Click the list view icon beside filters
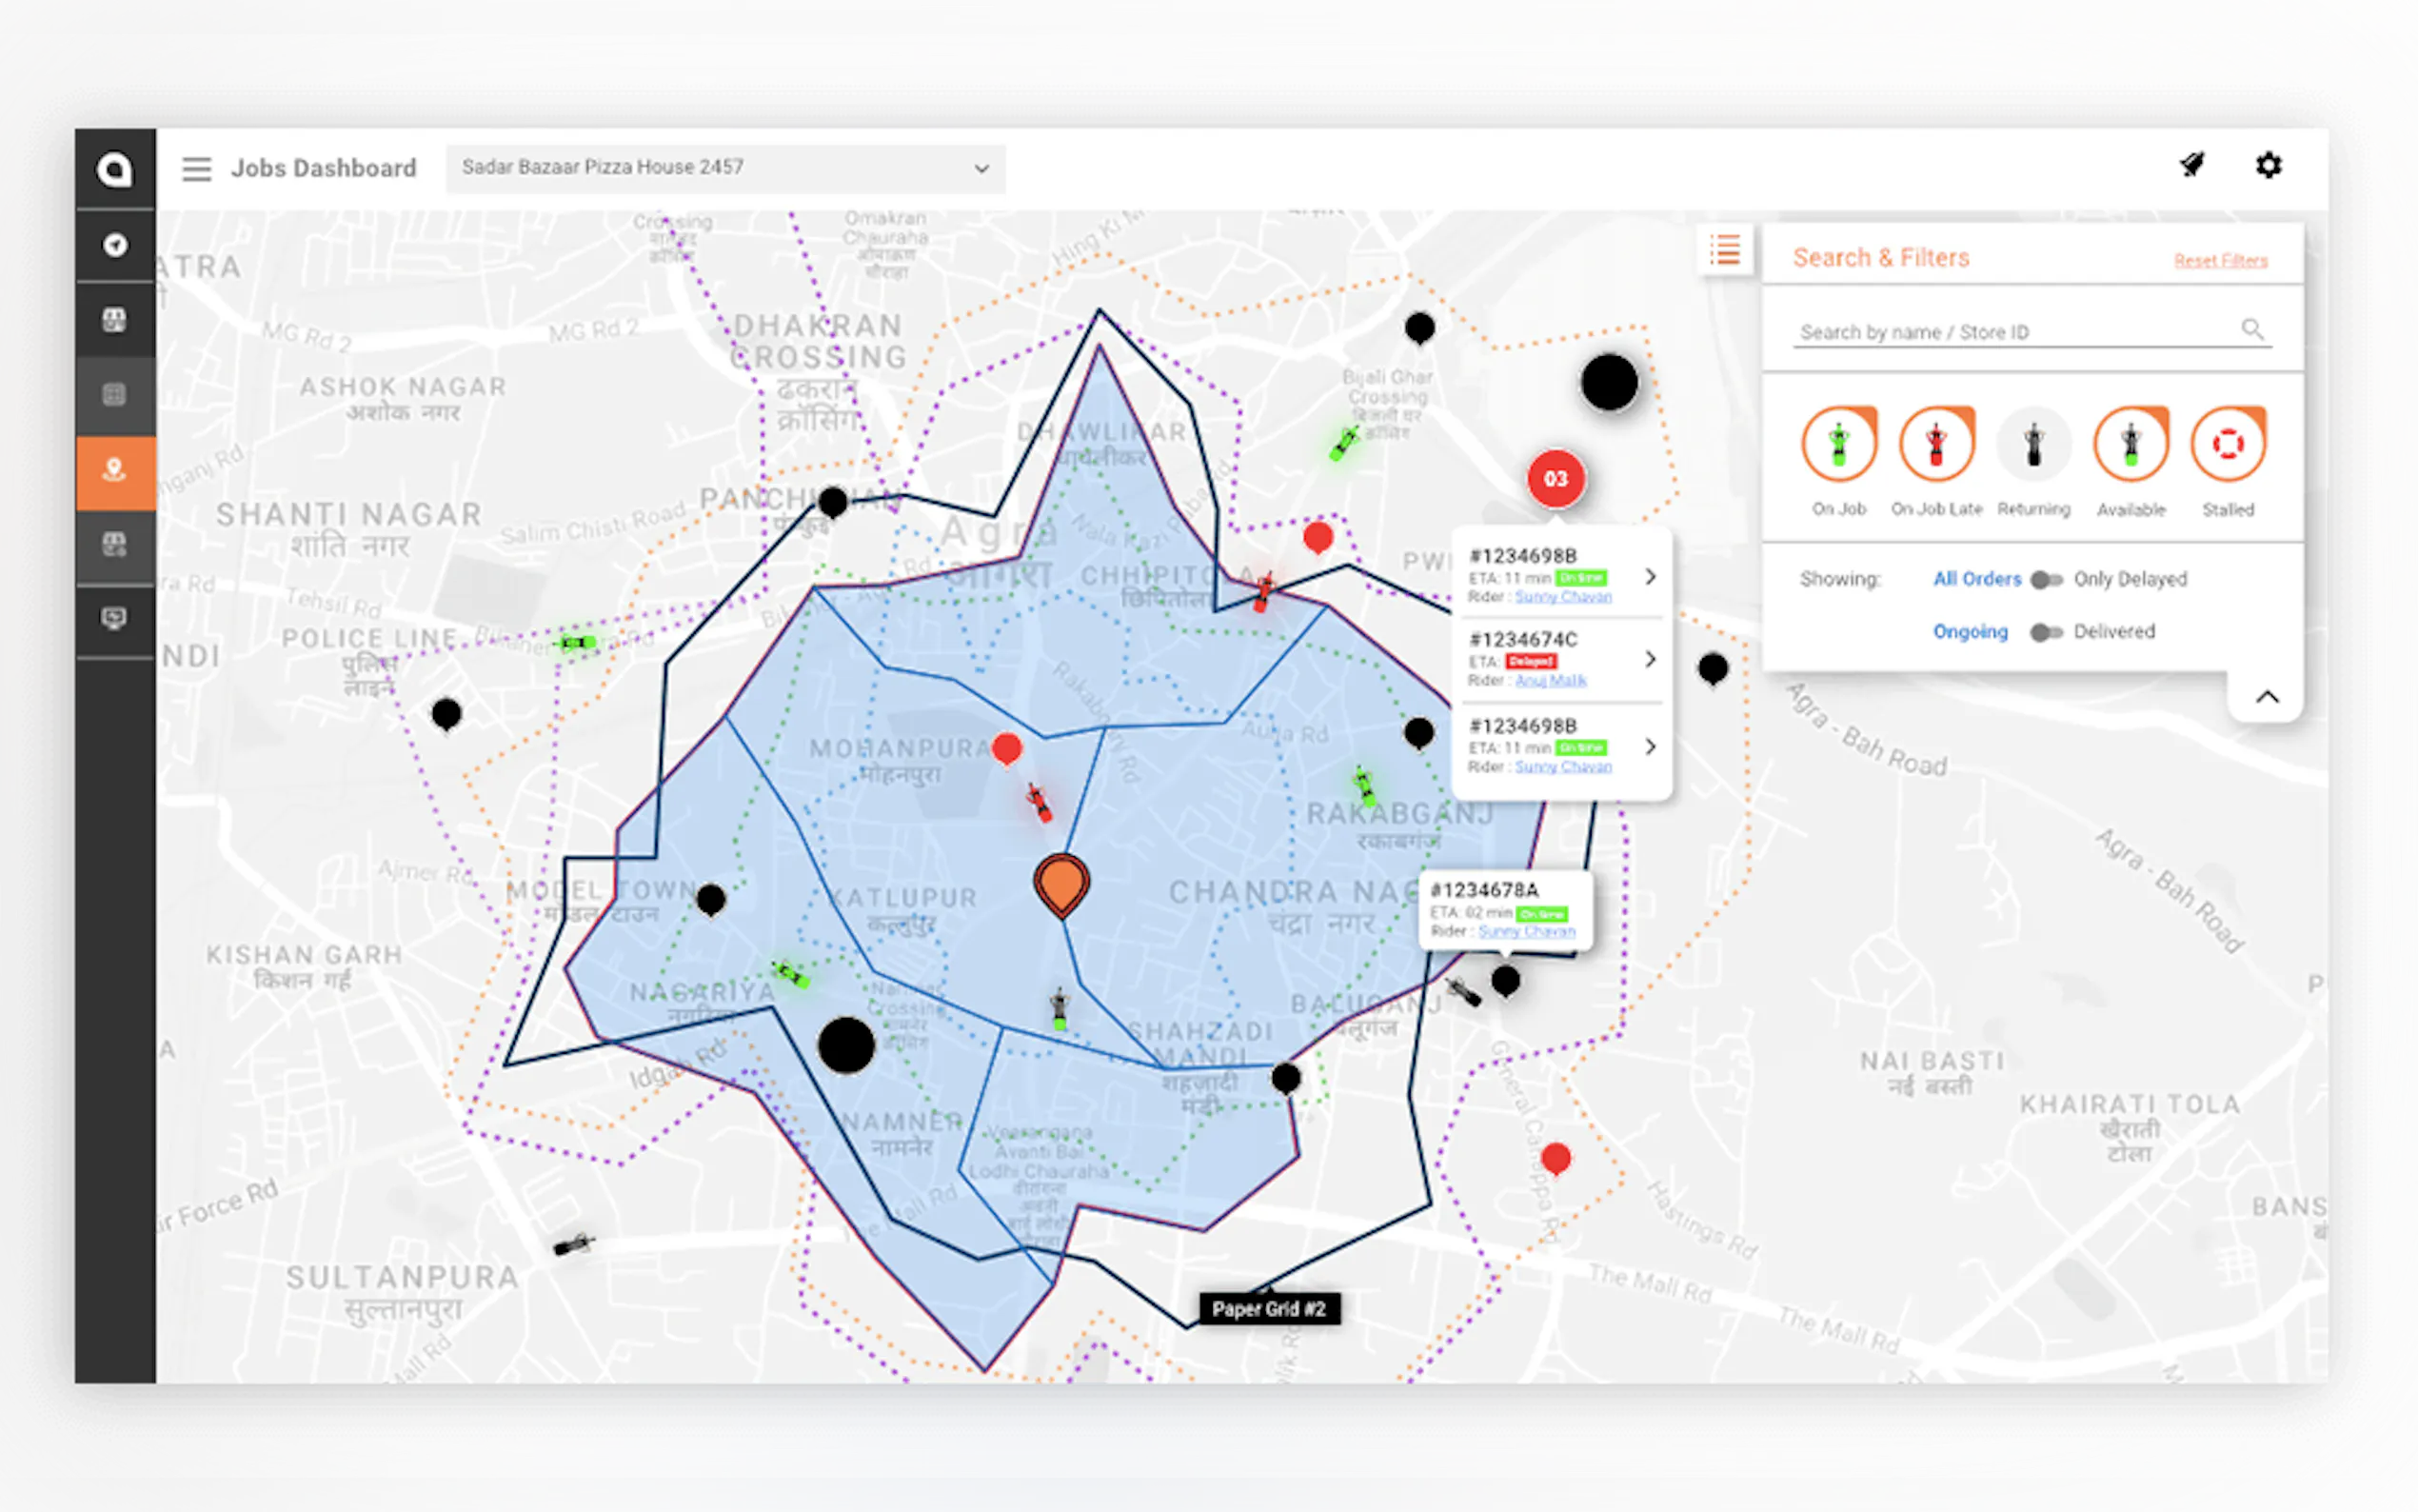The height and width of the screenshot is (1512, 2418). pyautogui.click(x=1724, y=250)
